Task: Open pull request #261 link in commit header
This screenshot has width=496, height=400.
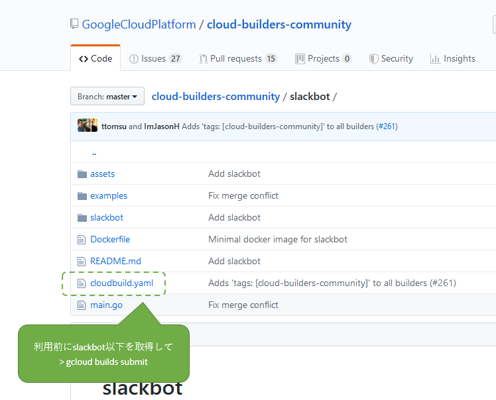Action: [x=387, y=126]
